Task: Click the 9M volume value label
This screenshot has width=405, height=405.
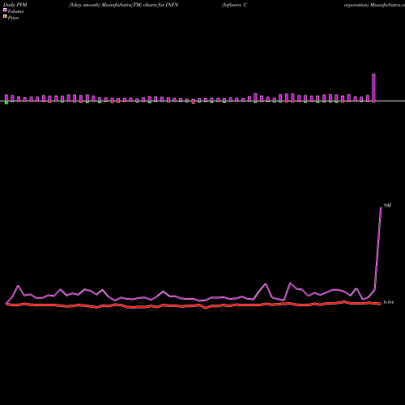Action: coord(387,206)
